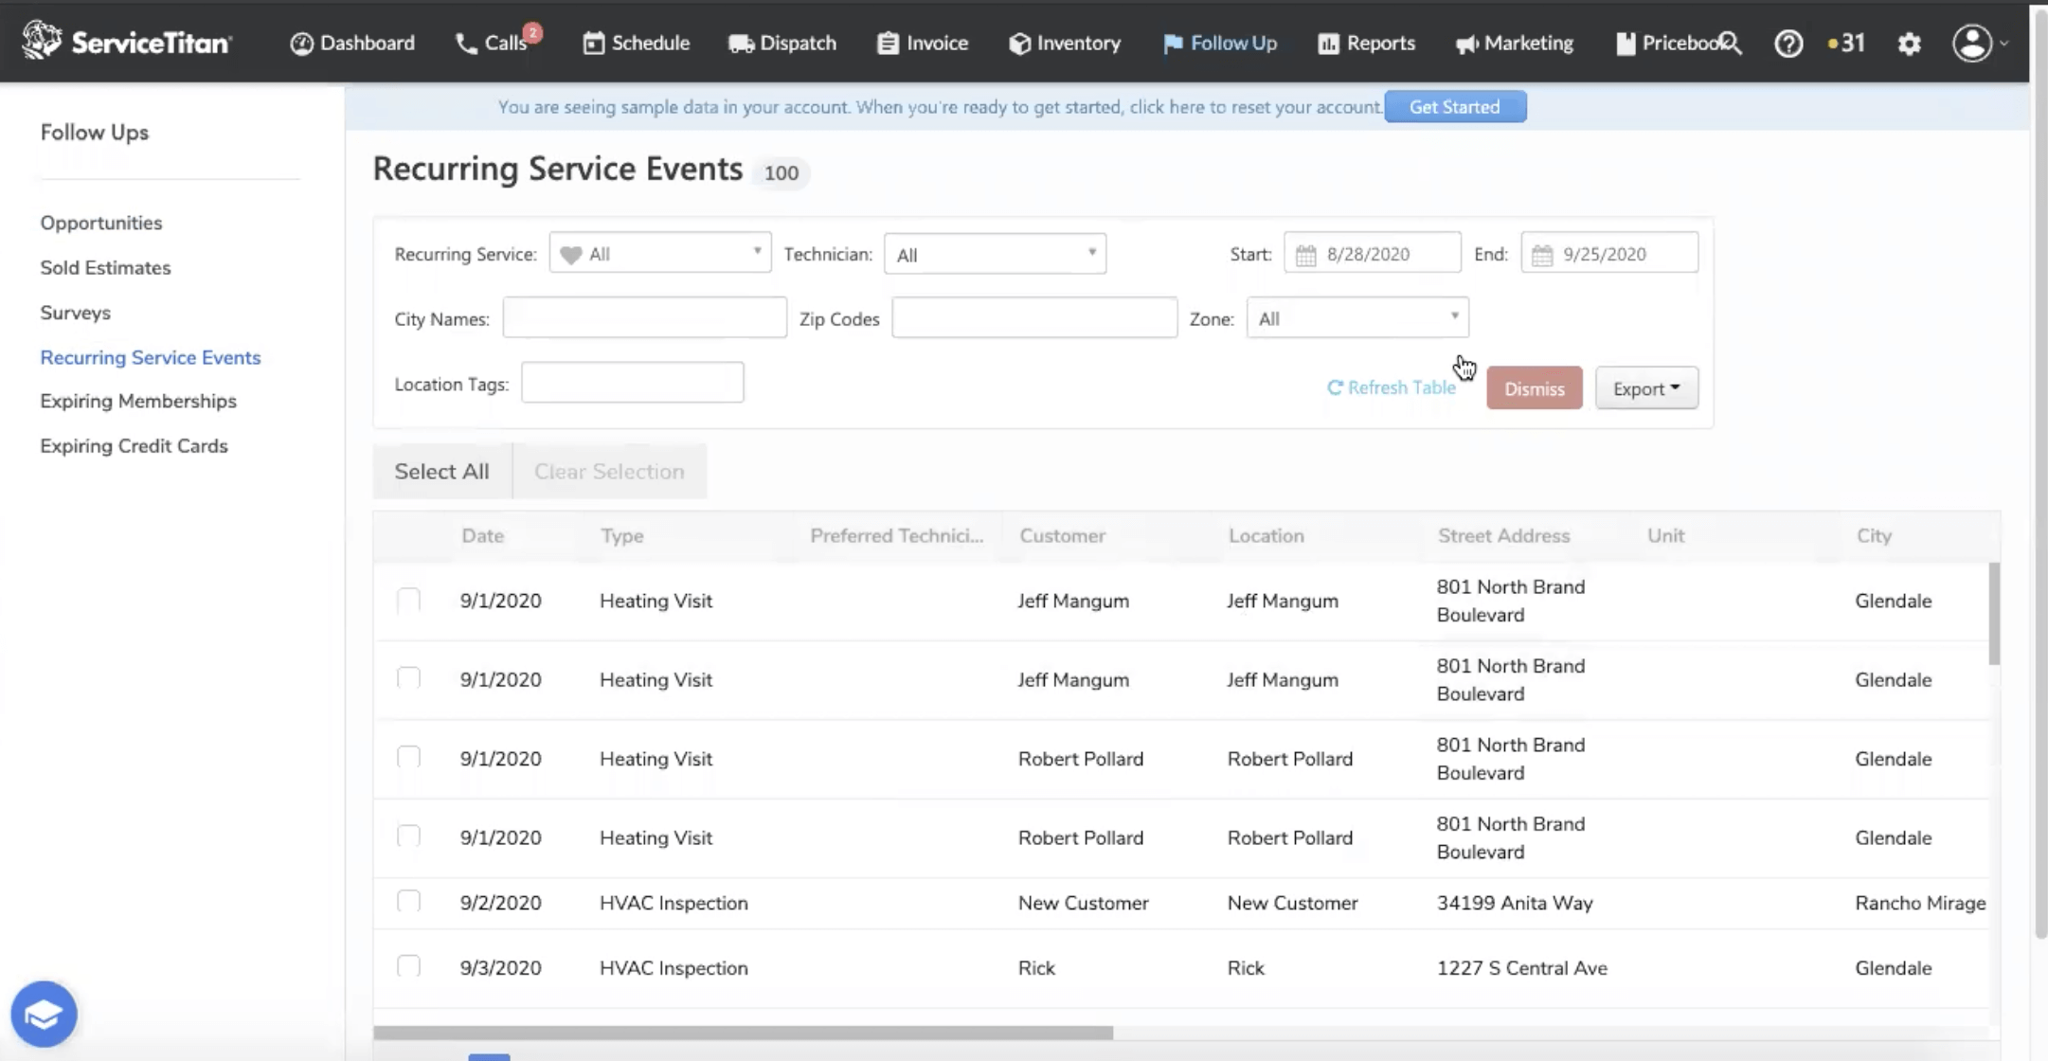Open the Inventory module
2048x1061 pixels.
pyautogui.click(x=1064, y=43)
